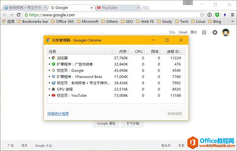Open the 广告 footer link
This screenshot has height=151, width=237.
pos(11,146)
